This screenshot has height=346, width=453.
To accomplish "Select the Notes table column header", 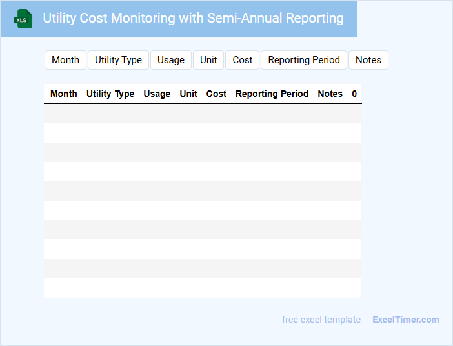I will point(330,94).
